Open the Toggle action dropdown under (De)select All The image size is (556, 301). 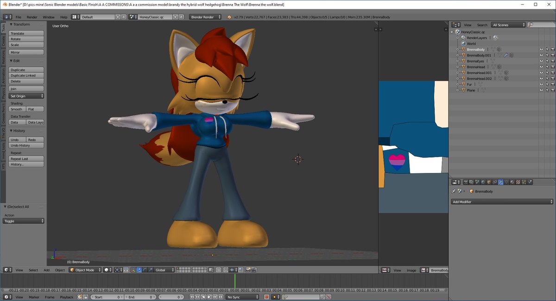point(24,221)
